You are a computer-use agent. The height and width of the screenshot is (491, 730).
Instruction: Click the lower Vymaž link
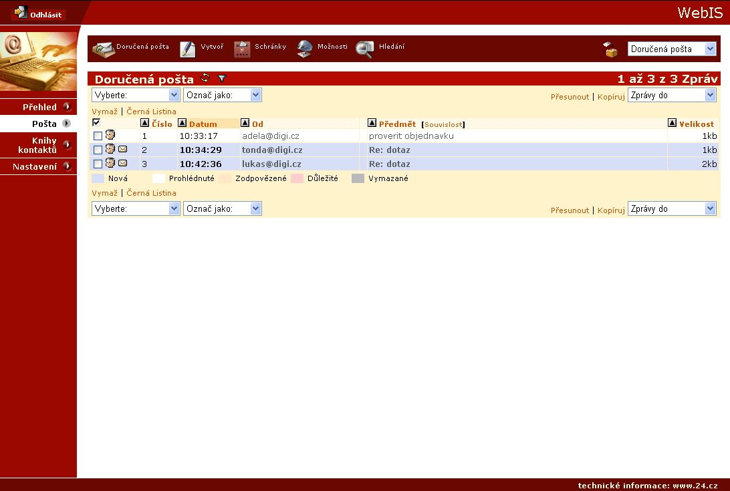point(104,192)
